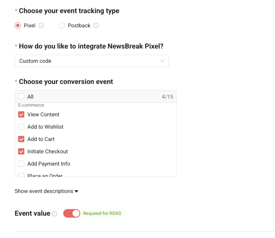
Task: Click the info icon next to Postback
Action: (96, 26)
